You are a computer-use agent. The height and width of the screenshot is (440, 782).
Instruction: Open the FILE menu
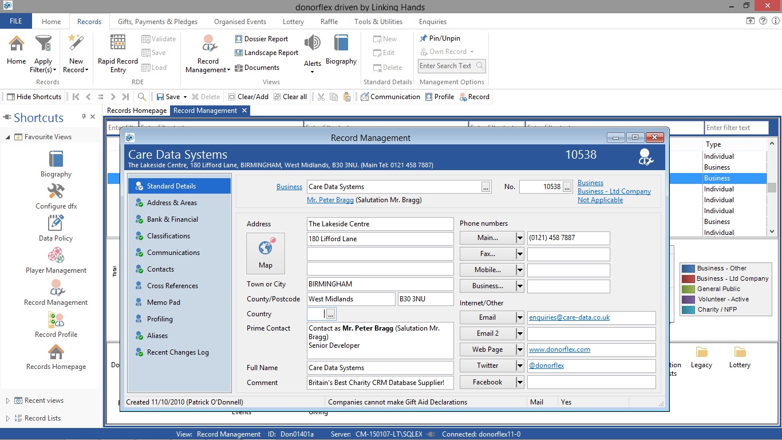(16, 21)
